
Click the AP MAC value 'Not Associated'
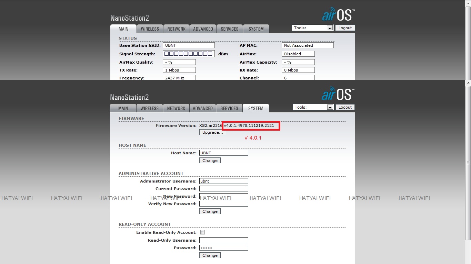pyautogui.click(x=308, y=45)
